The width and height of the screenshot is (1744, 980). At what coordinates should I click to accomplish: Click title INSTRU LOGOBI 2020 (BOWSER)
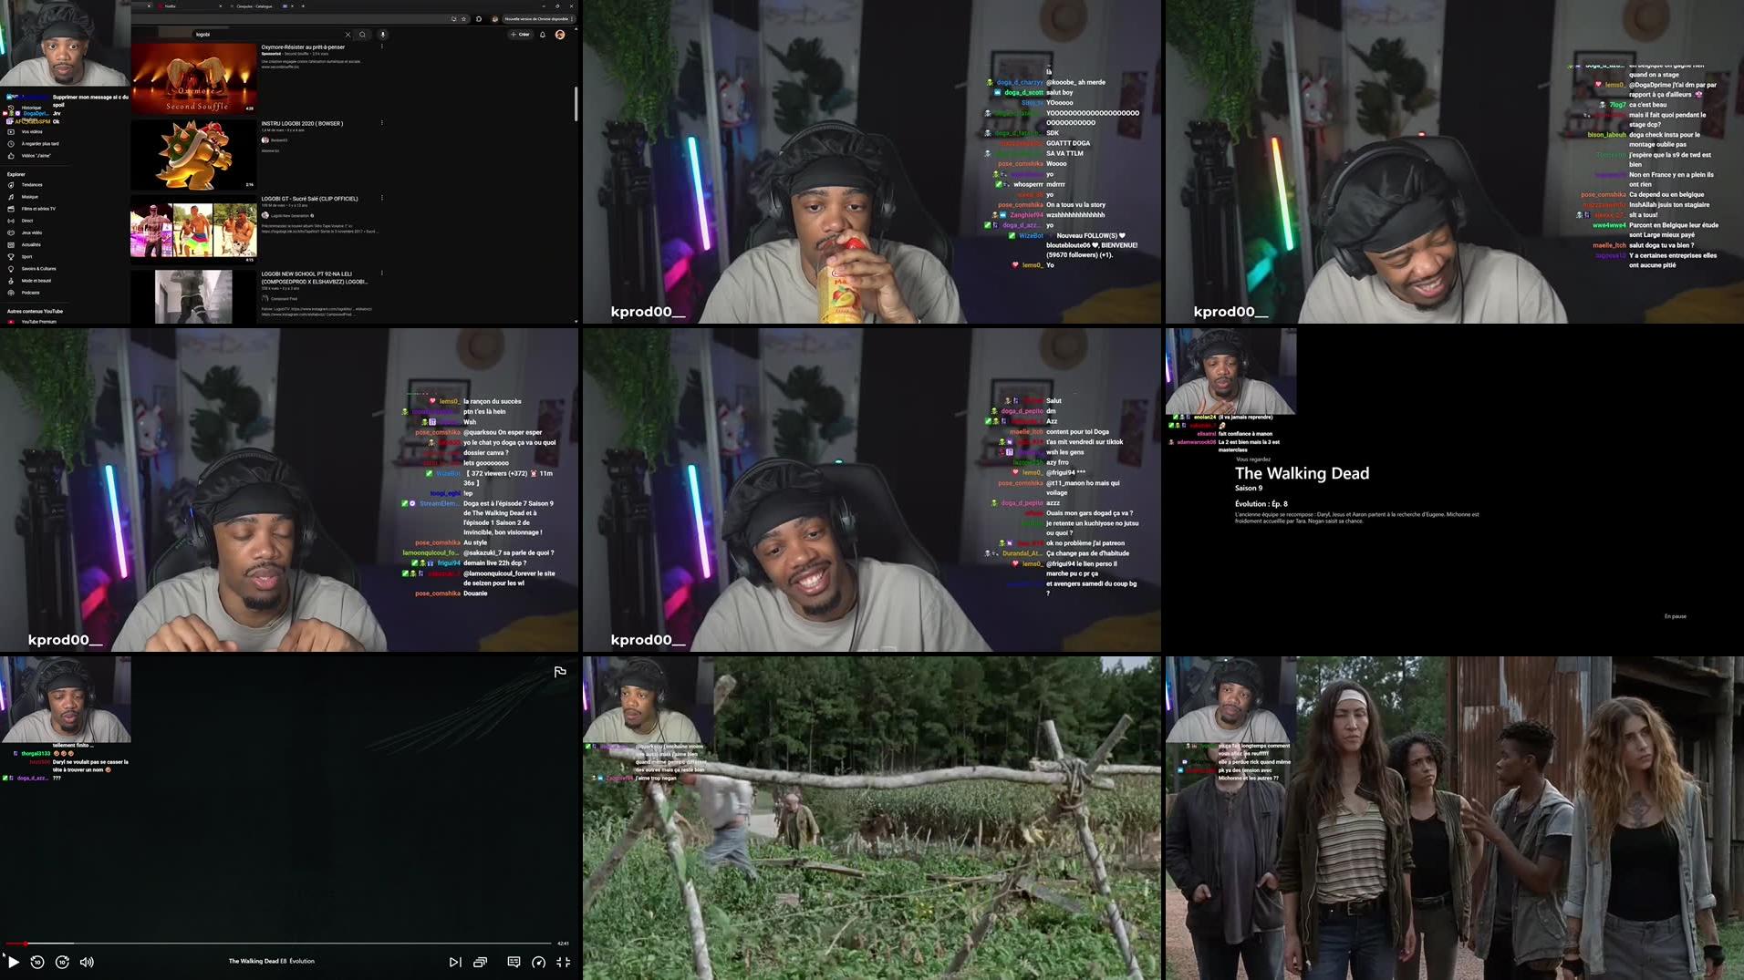click(x=302, y=123)
